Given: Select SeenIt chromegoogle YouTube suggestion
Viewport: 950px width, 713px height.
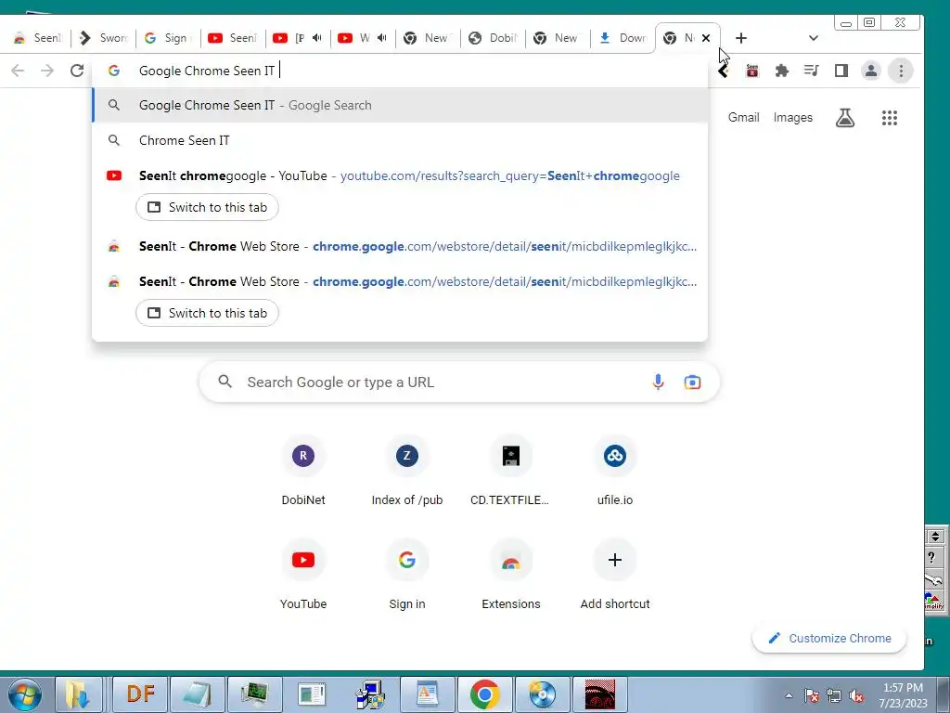Looking at the screenshot, I should 400,175.
